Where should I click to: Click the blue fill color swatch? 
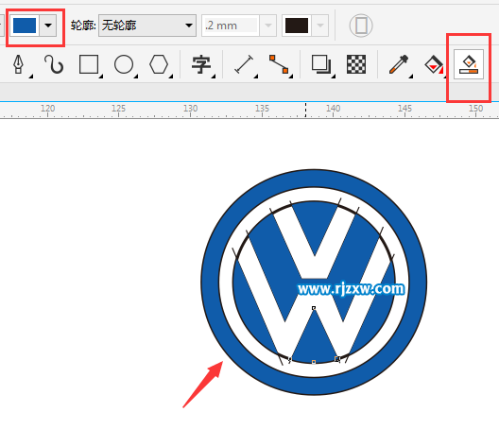tap(25, 26)
